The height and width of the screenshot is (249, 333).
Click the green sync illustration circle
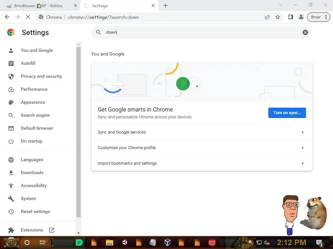[183, 84]
